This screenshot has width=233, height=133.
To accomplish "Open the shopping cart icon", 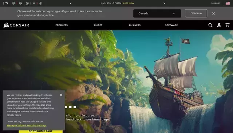I will 227,25.
